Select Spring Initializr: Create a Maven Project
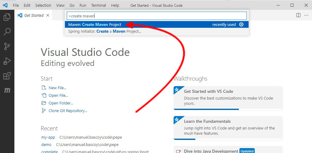 coord(105,31)
